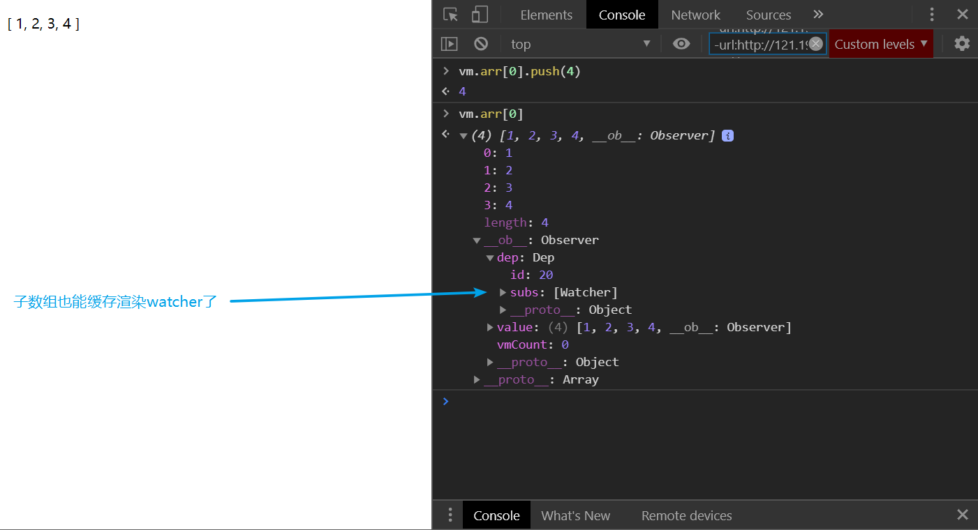Create a live expression with the eye icon

click(x=681, y=44)
